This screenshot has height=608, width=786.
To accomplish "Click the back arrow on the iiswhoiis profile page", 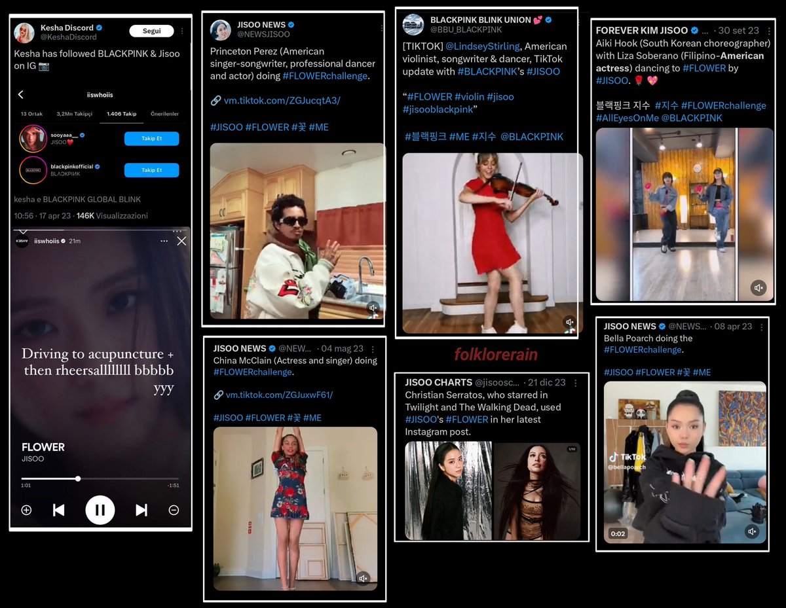I will click(x=22, y=94).
